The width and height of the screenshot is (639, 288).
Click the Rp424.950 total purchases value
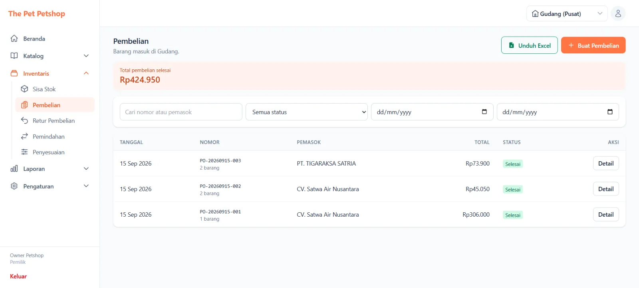coord(140,80)
